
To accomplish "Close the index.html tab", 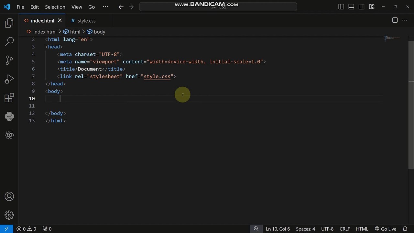I will tap(60, 20).
